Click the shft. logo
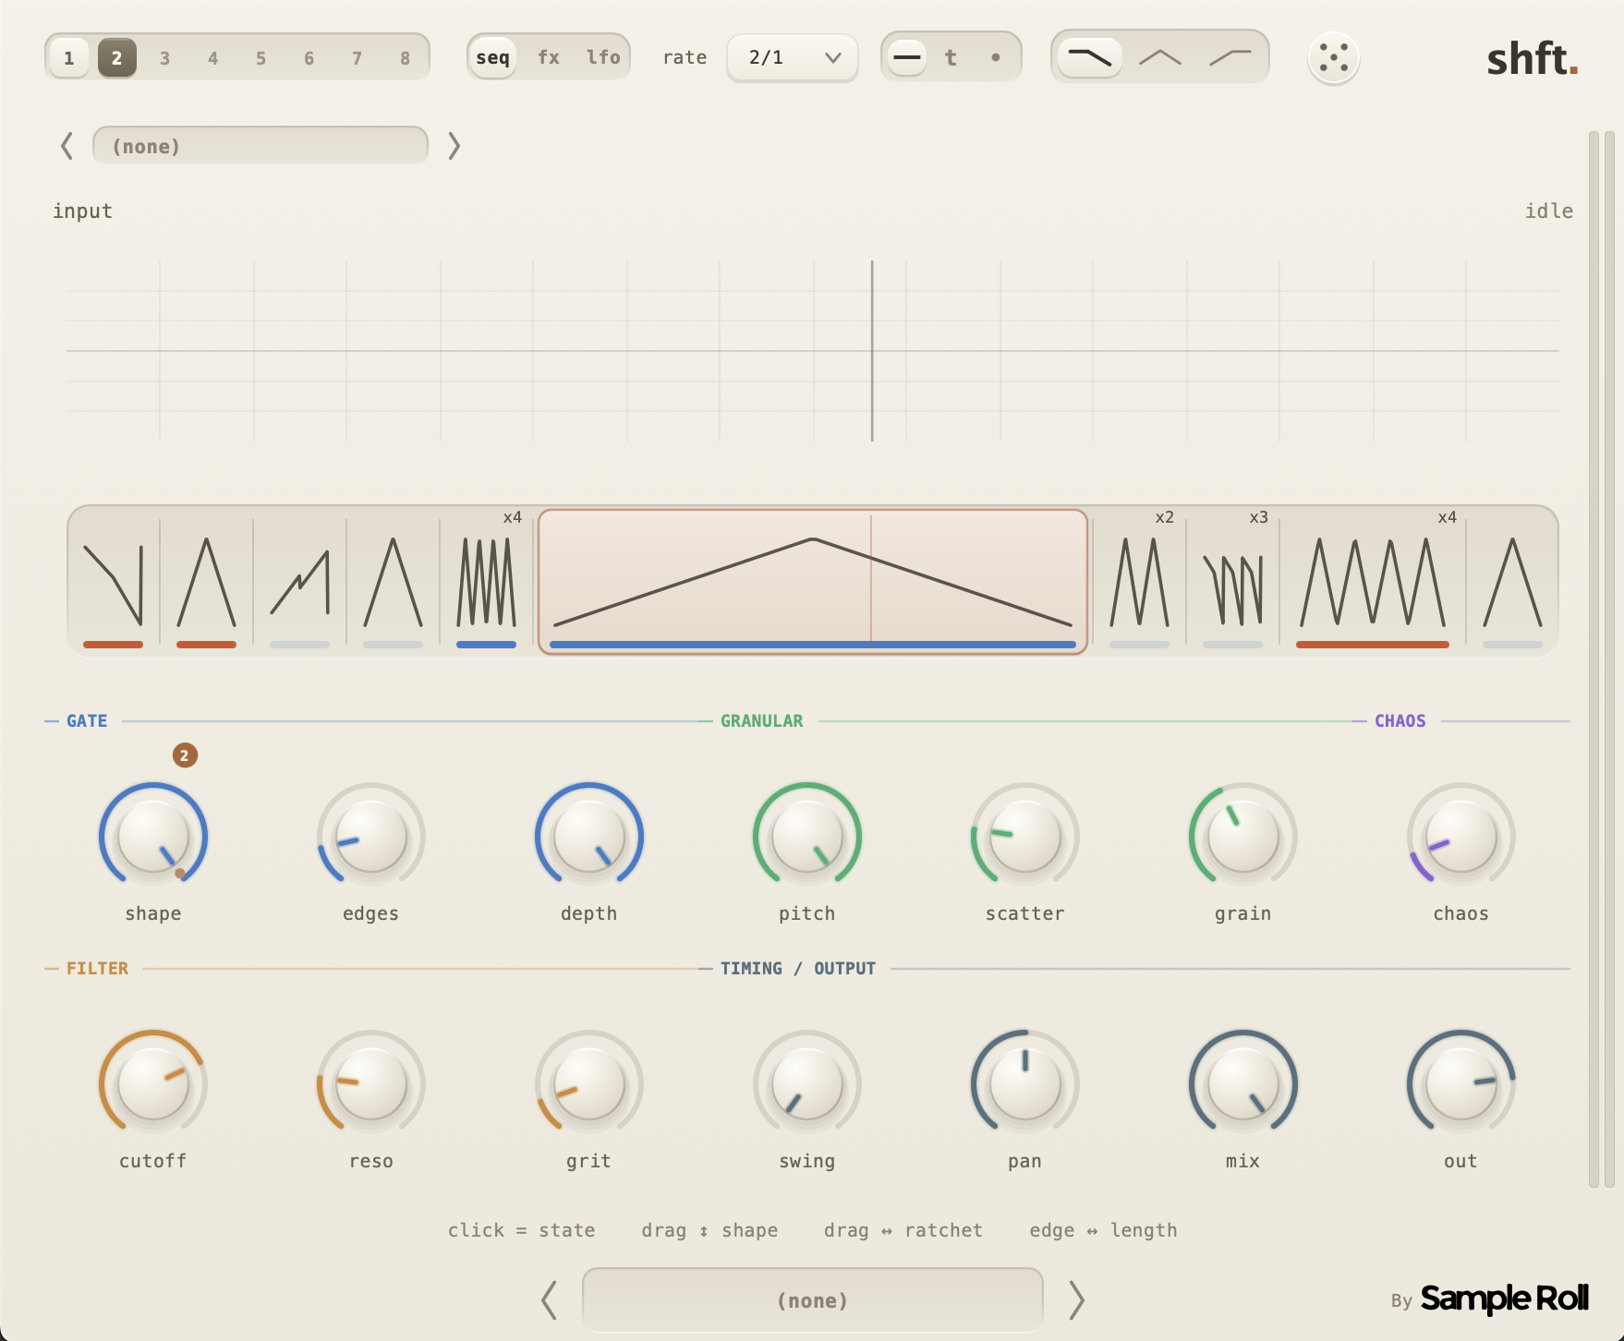Screen dimensions: 1624x1341 (1533, 59)
